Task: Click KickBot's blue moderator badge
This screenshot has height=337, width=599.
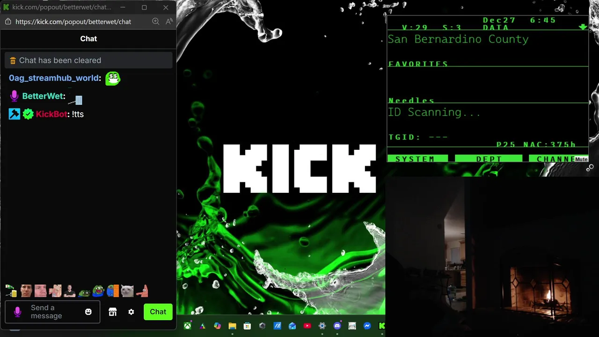Action: pyautogui.click(x=15, y=114)
